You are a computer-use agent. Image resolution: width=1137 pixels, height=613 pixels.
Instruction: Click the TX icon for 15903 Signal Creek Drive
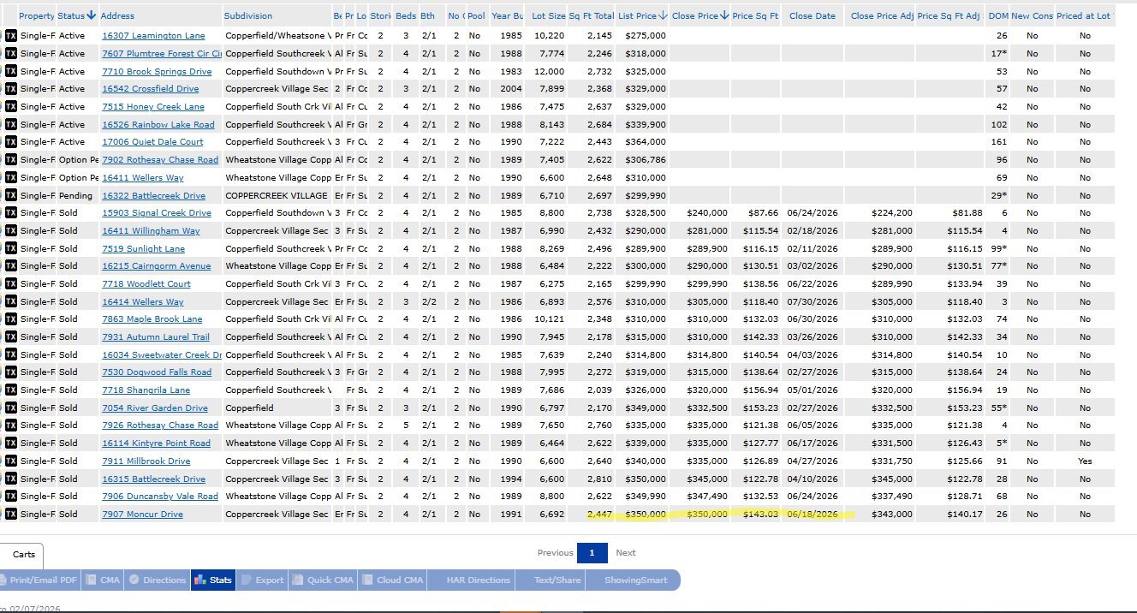point(11,212)
